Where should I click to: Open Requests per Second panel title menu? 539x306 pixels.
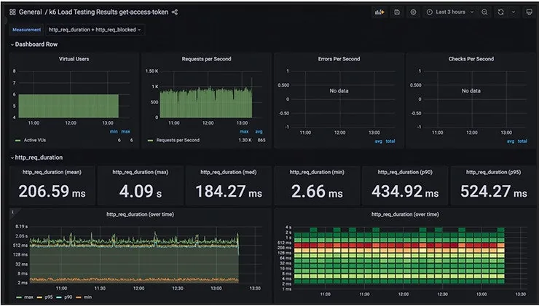pos(206,59)
